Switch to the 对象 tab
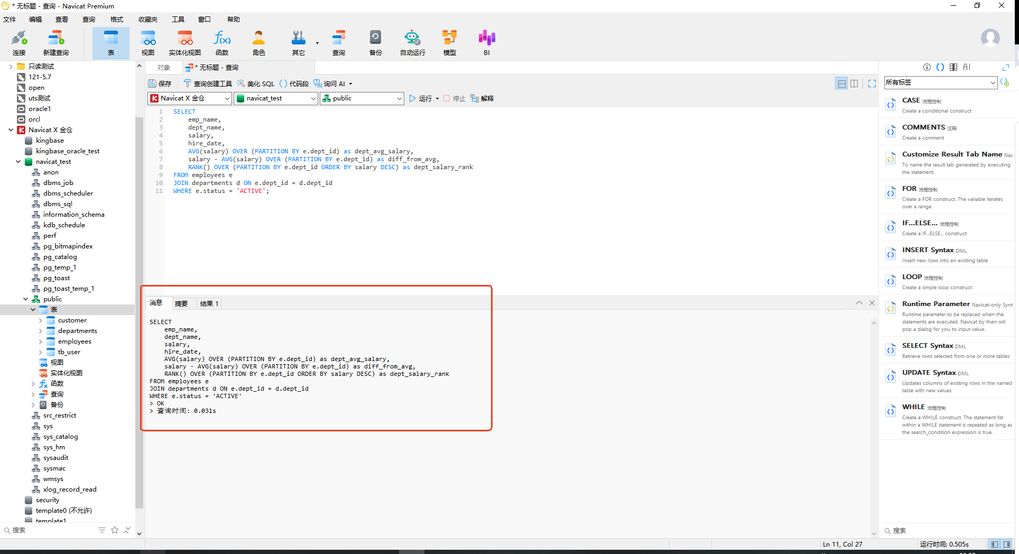 pyautogui.click(x=164, y=68)
